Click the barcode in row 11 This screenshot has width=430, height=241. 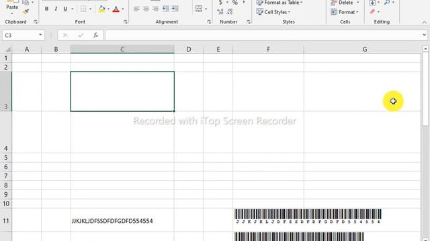click(308, 216)
